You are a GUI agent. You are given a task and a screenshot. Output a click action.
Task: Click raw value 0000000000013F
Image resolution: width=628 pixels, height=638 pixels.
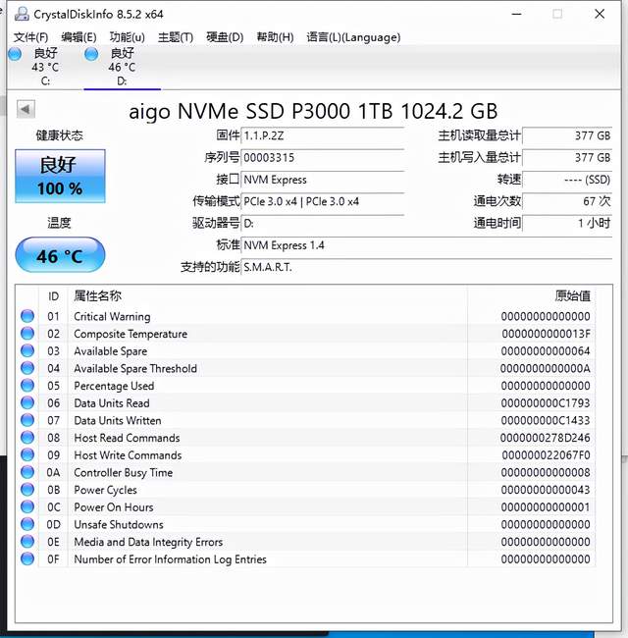[x=546, y=334]
